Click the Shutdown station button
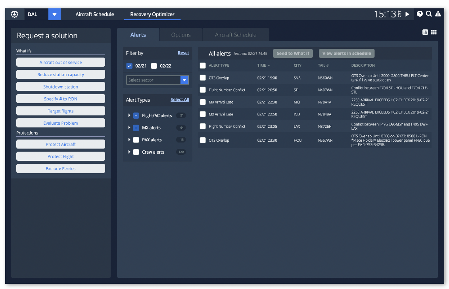Viewport: 449px width, 289px height. [x=61, y=87]
